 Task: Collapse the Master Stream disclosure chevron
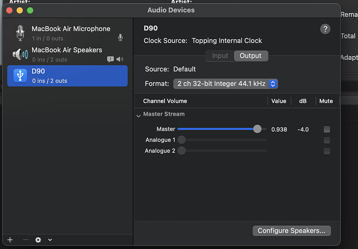(x=139, y=116)
